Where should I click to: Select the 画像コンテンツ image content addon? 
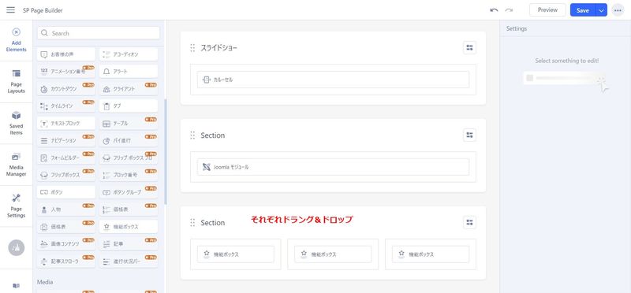pyautogui.click(x=66, y=244)
